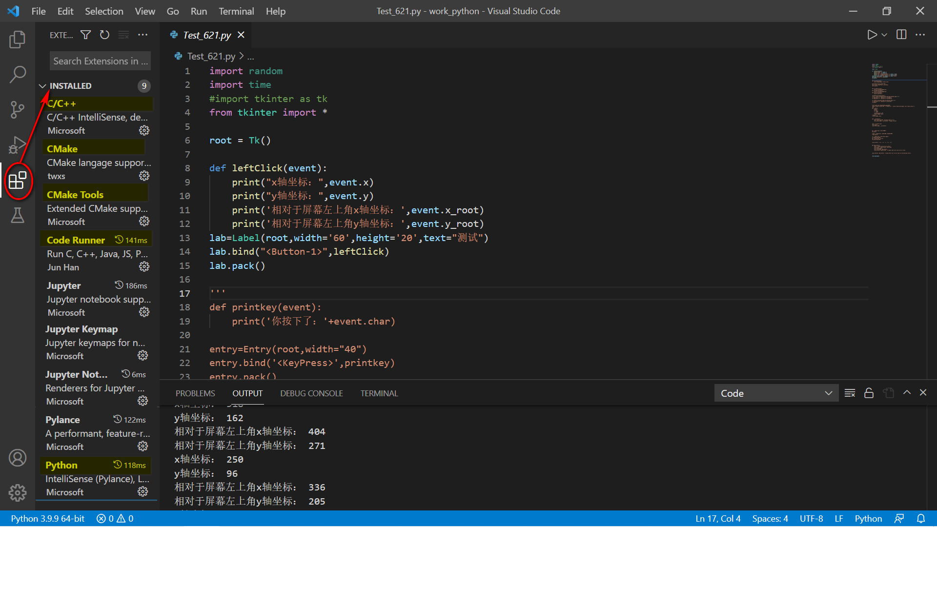Change line ending LF in status bar
Screen dimensions: 937x610
pos(839,518)
